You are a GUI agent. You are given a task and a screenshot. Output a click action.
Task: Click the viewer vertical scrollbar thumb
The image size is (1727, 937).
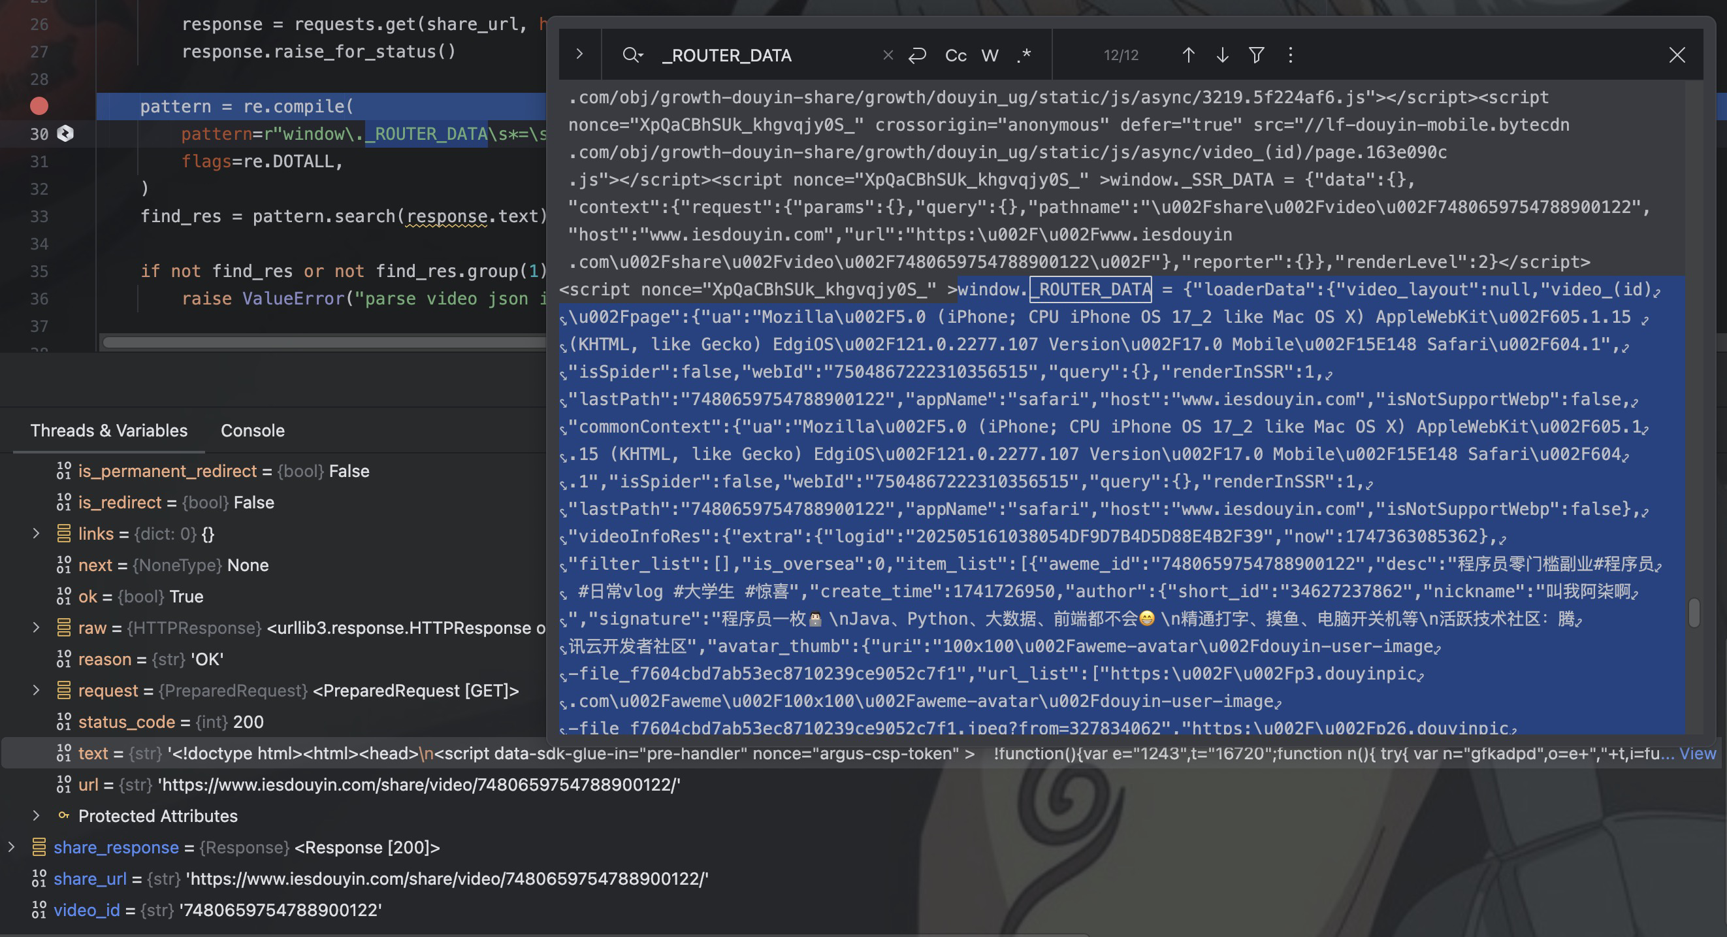click(1694, 612)
